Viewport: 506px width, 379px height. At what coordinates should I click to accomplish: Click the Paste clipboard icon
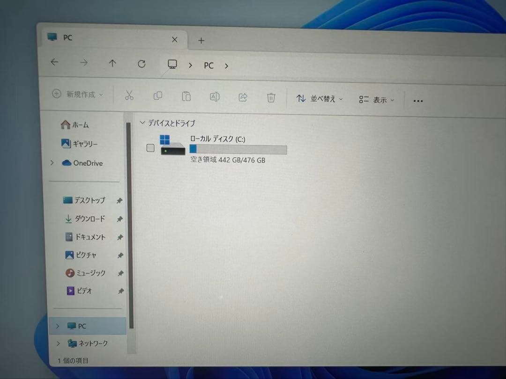click(x=186, y=96)
